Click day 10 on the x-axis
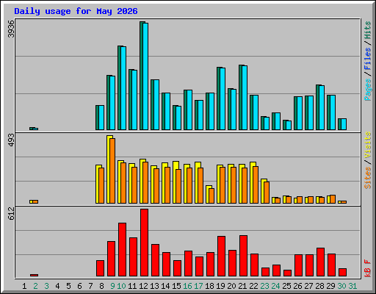The image size is (376, 294). point(121,286)
